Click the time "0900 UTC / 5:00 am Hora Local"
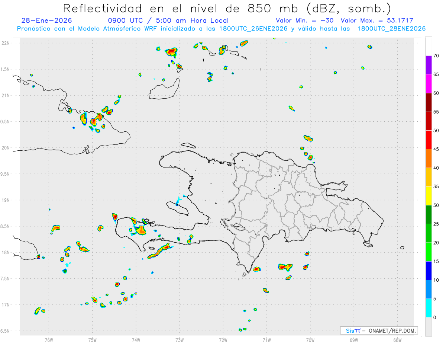Viewport: 446px width, 345px height. [x=168, y=20]
